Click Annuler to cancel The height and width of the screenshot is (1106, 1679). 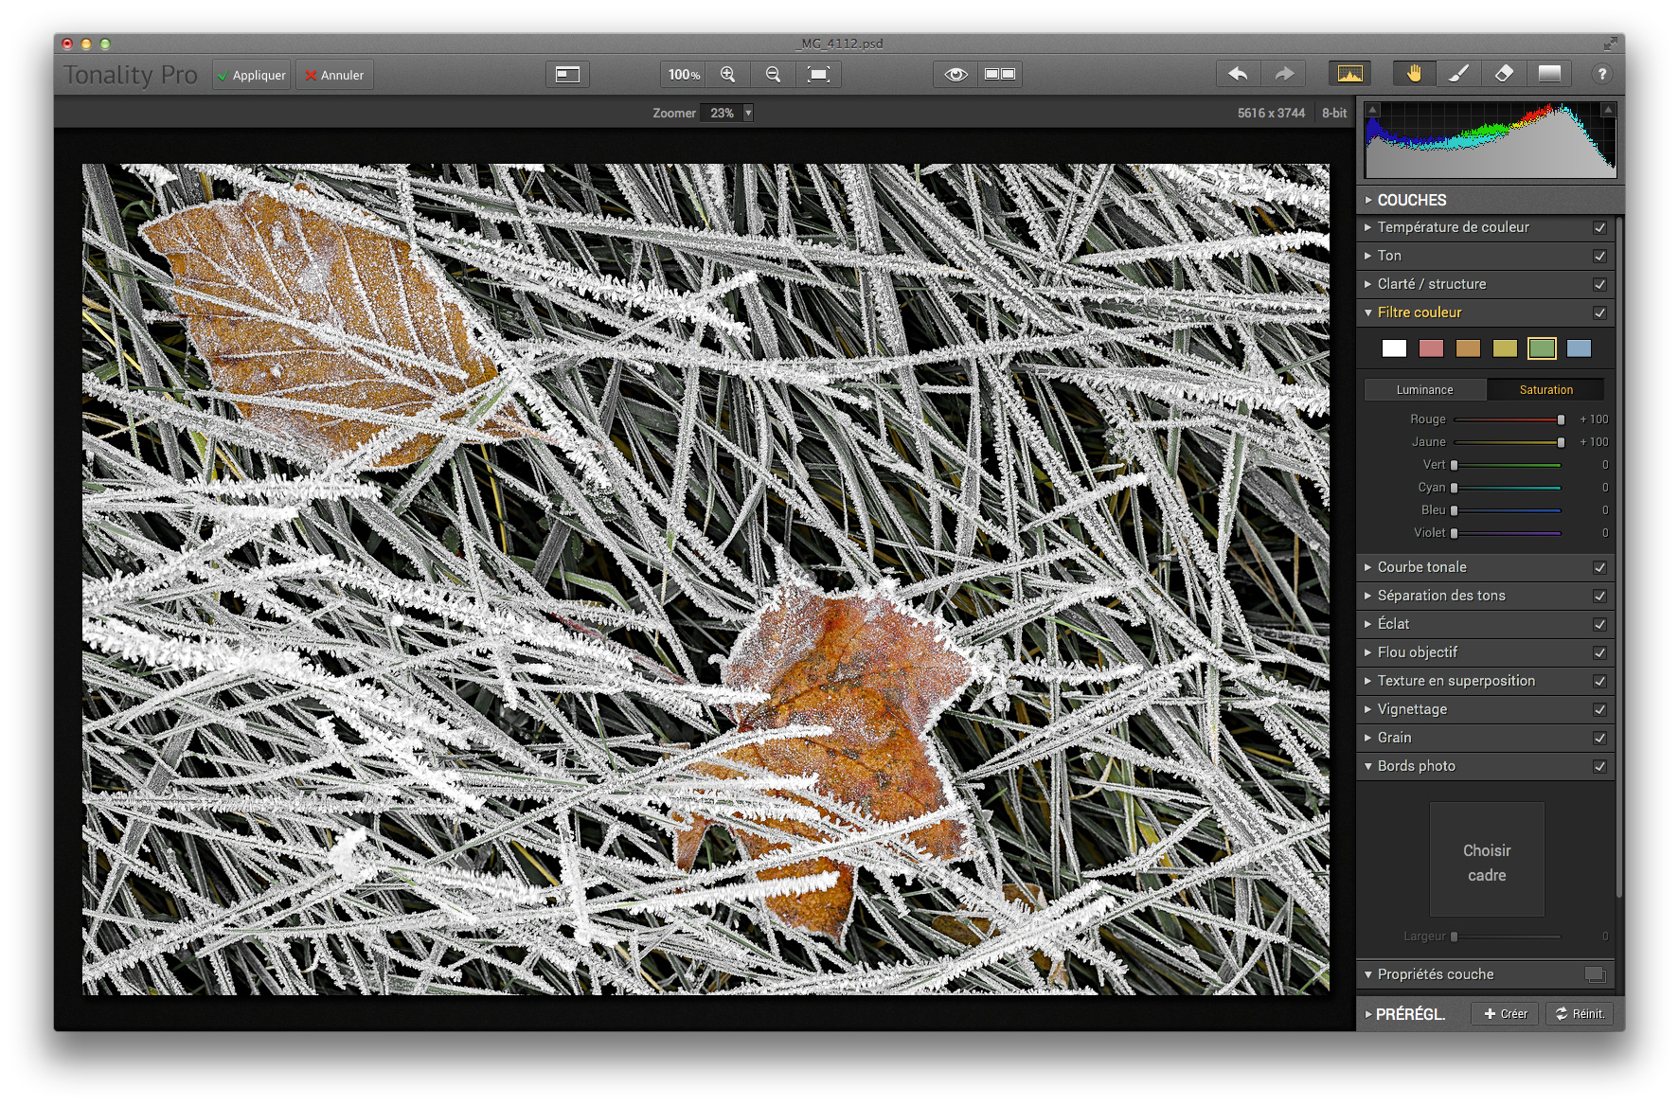pyautogui.click(x=334, y=75)
